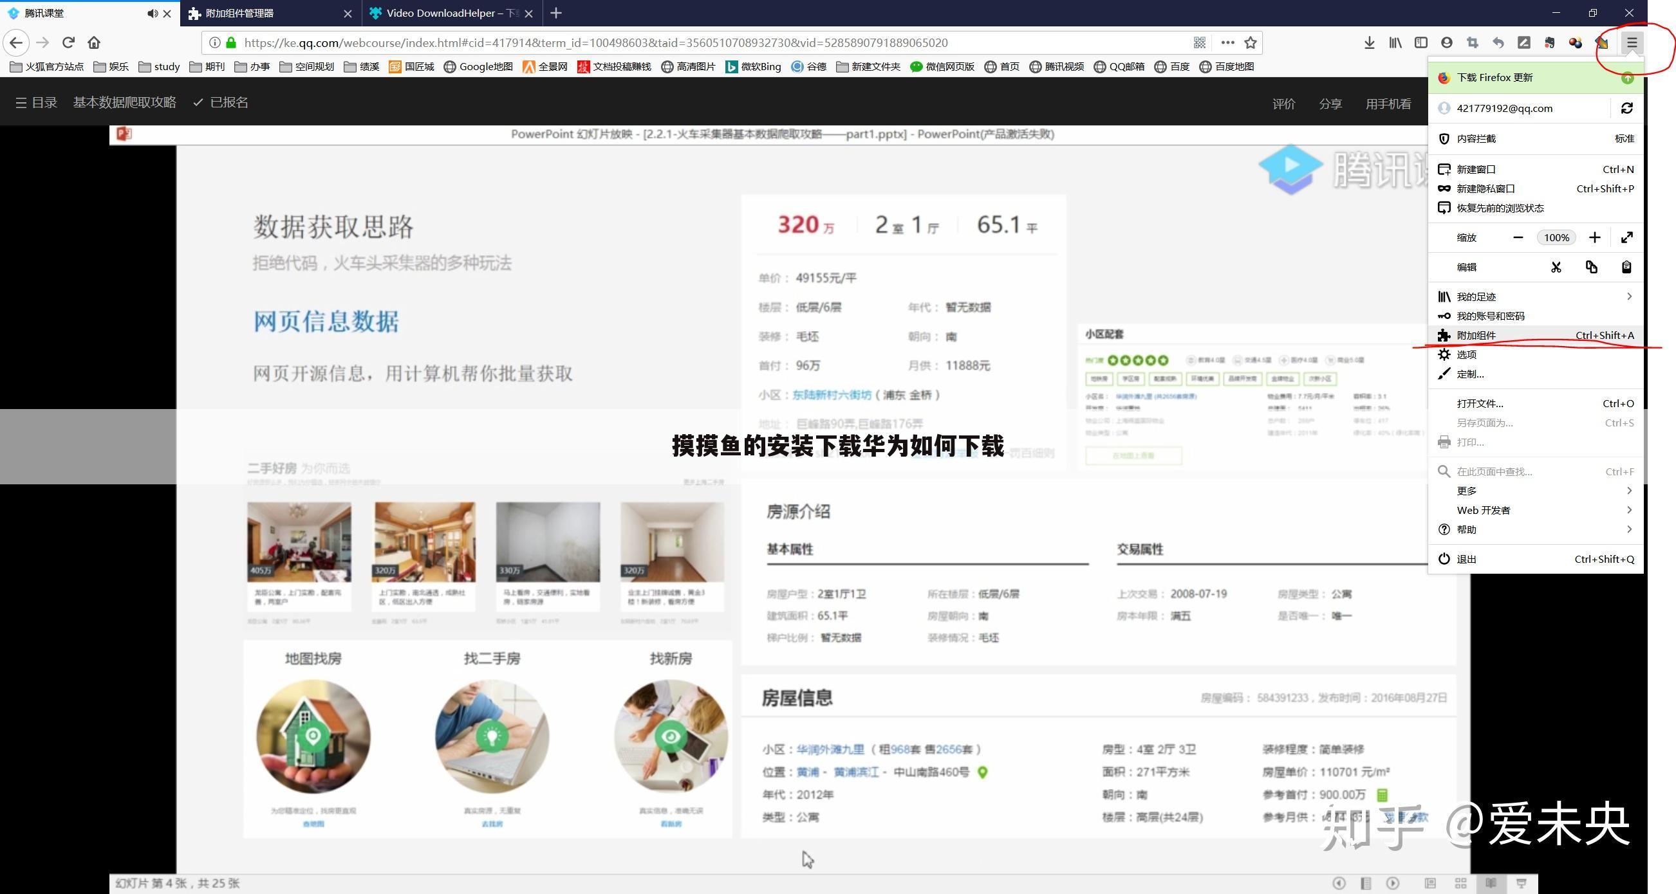This screenshot has height=894, width=1676.
Task: Expand the 帮助 submenu
Action: click(1536, 530)
